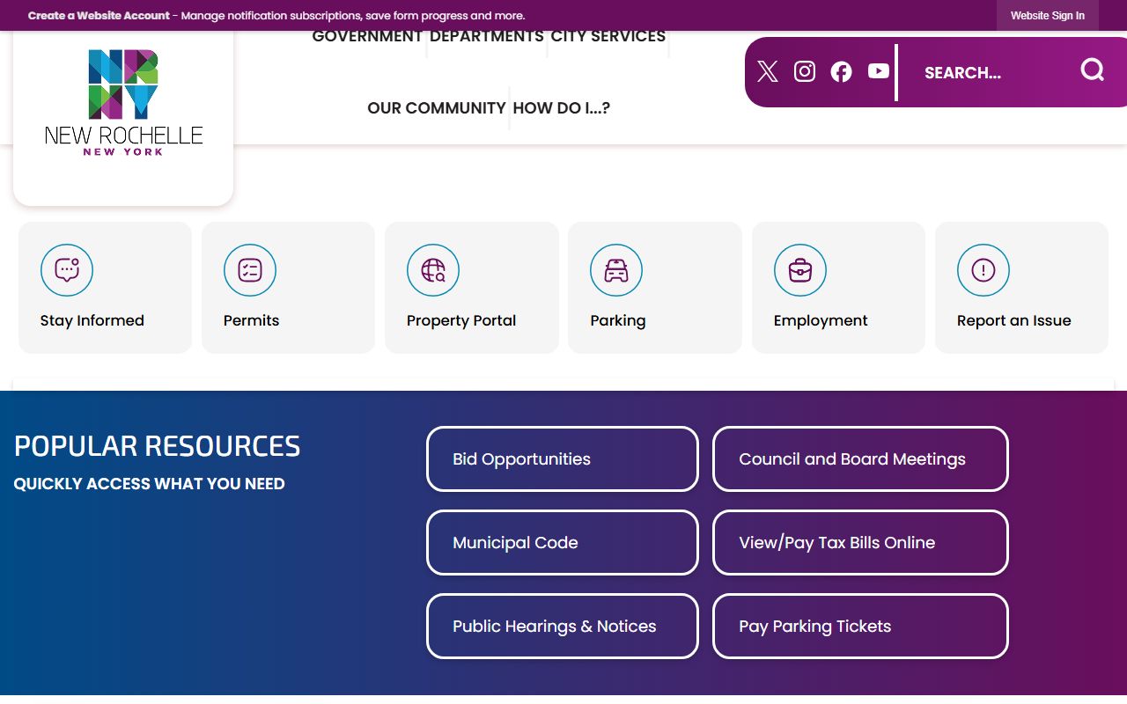1127x704 pixels.
Task: Open the Instagram social icon
Action: 805,72
